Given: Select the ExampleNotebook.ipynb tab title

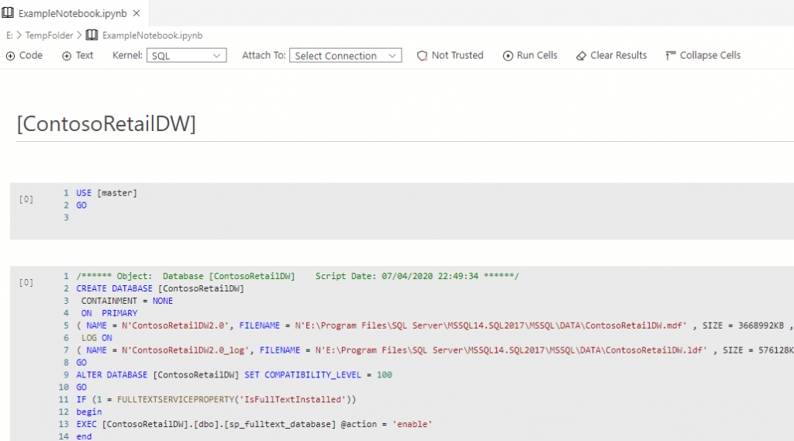Looking at the screenshot, I should click(72, 13).
